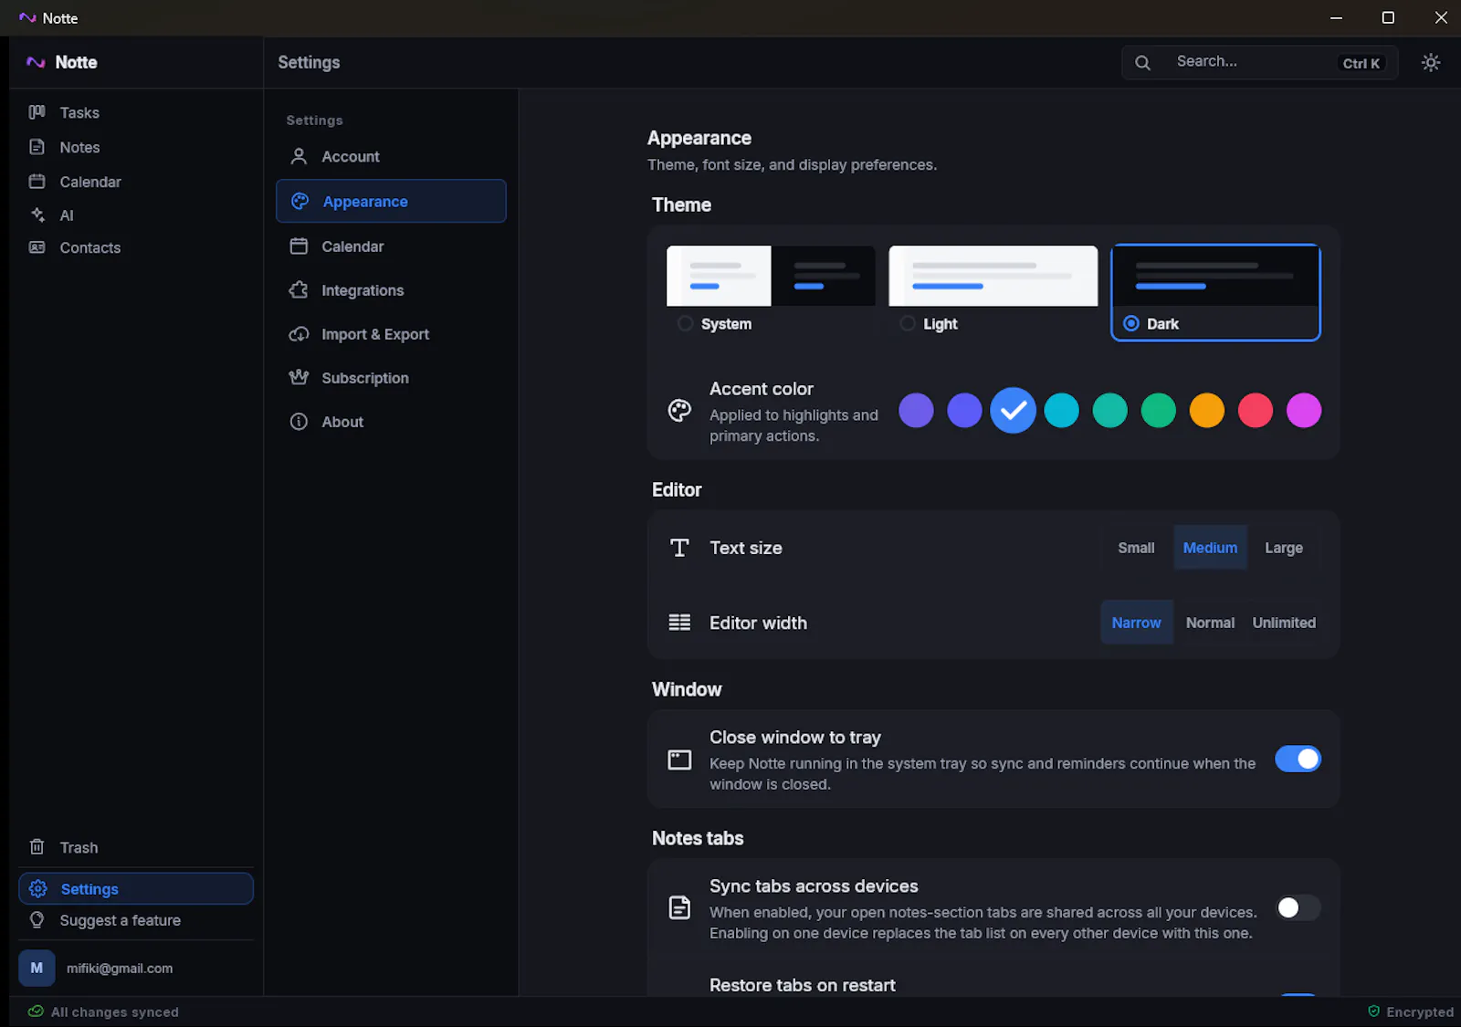
Task: Click the Text size T icon
Action: (x=679, y=548)
